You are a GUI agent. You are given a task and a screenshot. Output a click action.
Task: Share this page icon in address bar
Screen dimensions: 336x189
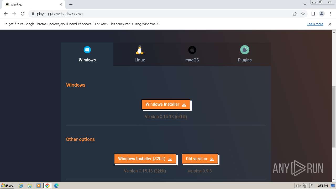pyautogui.click(x=295, y=14)
